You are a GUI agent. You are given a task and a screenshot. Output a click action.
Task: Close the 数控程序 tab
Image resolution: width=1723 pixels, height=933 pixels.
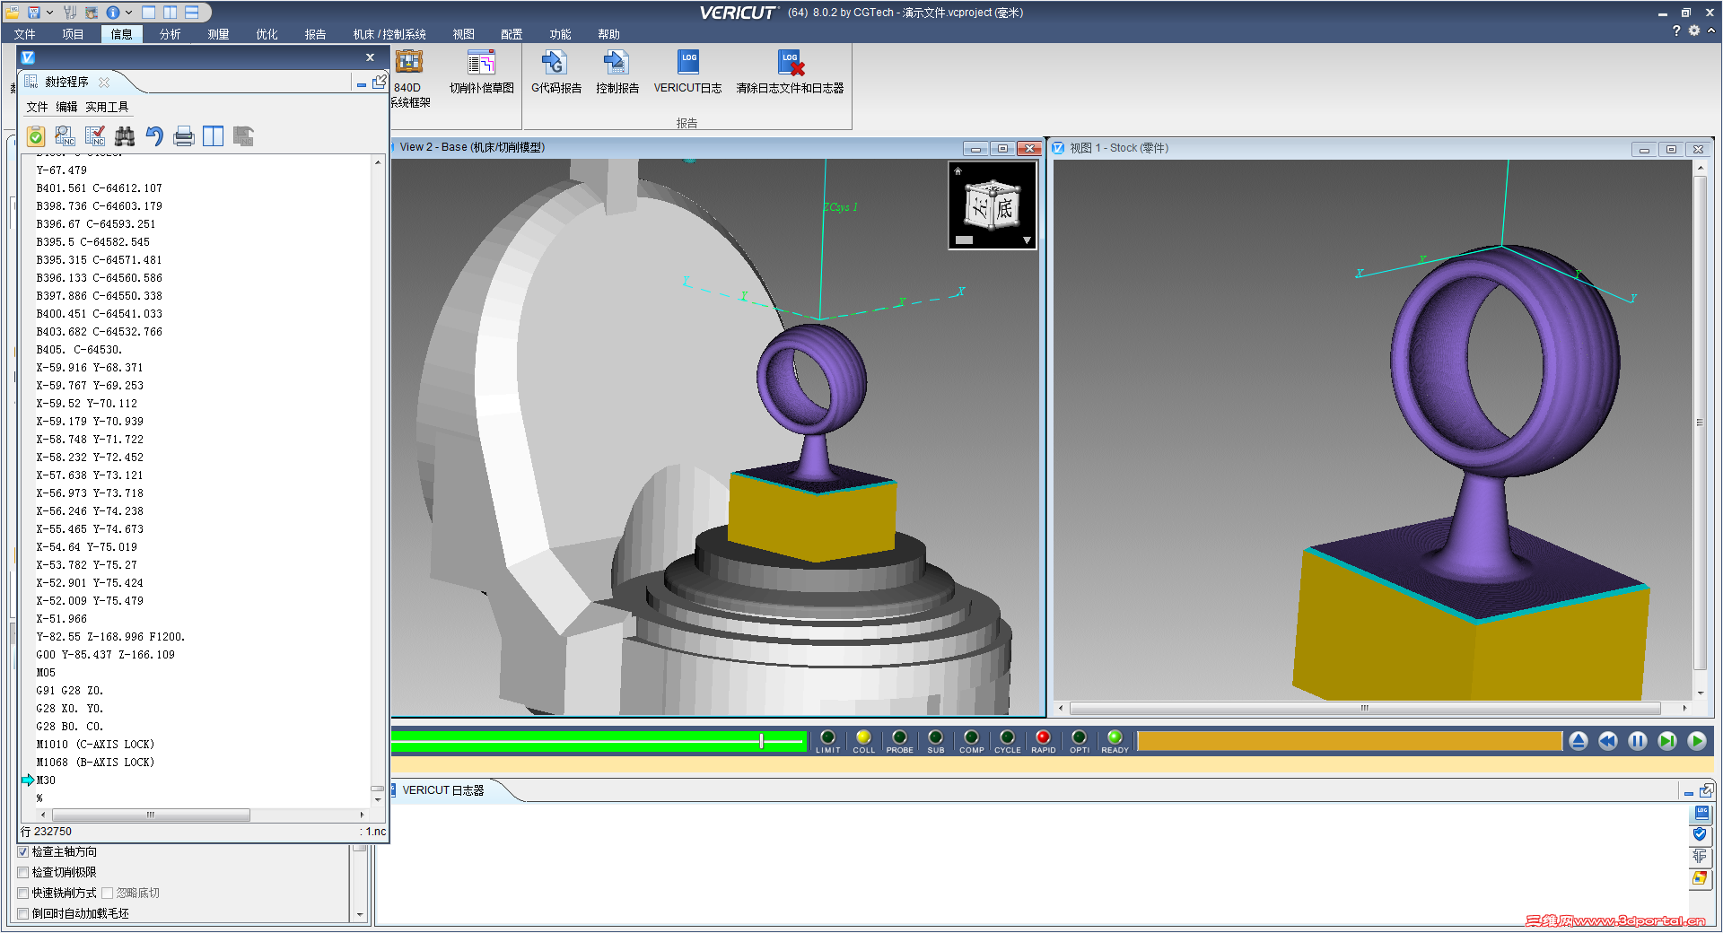[x=104, y=82]
